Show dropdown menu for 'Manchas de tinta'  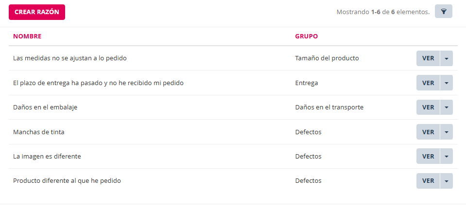click(x=447, y=132)
